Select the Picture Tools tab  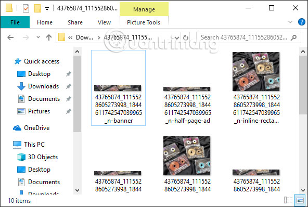tap(144, 22)
